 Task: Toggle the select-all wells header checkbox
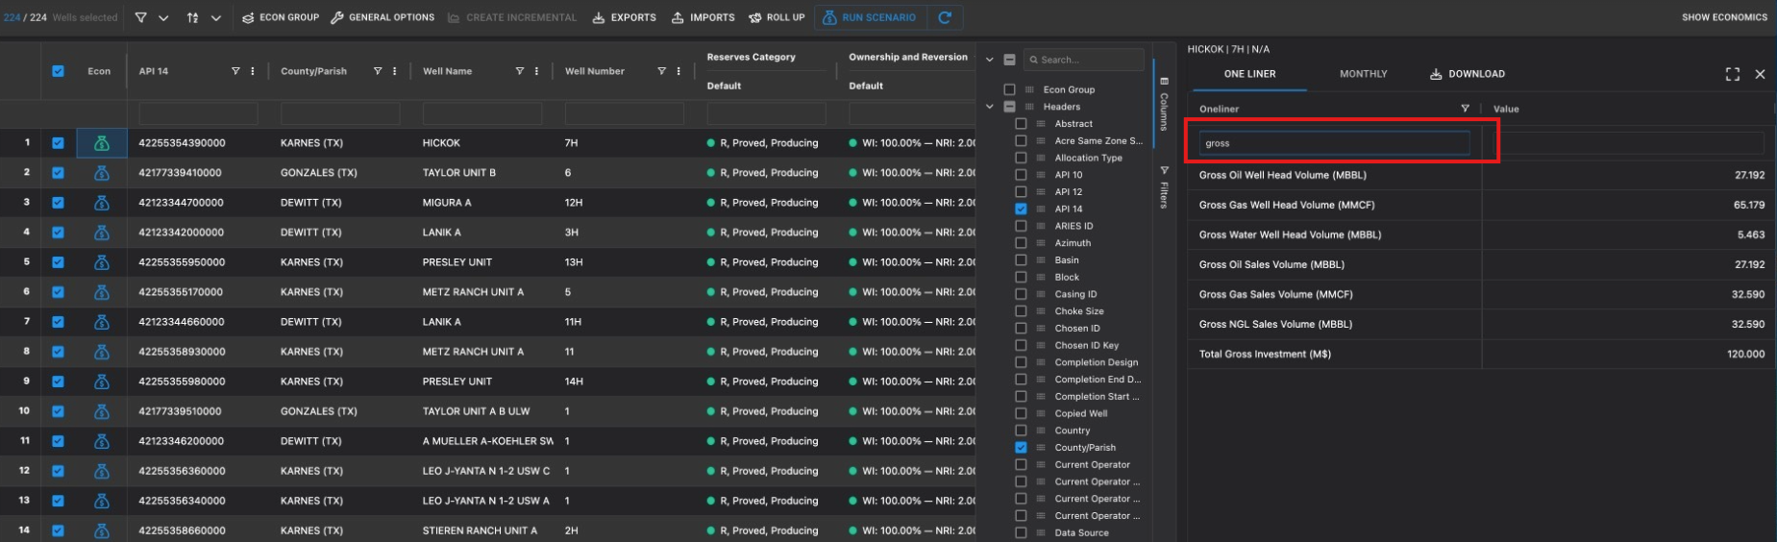tap(58, 71)
